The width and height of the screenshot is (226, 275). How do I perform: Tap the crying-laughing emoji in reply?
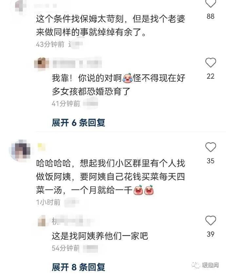pyautogui.click(x=127, y=78)
